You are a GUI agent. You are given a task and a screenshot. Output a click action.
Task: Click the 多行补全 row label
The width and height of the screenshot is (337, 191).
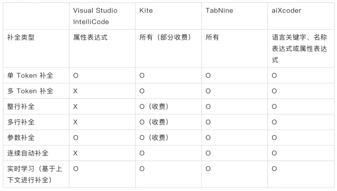tap(21, 122)
